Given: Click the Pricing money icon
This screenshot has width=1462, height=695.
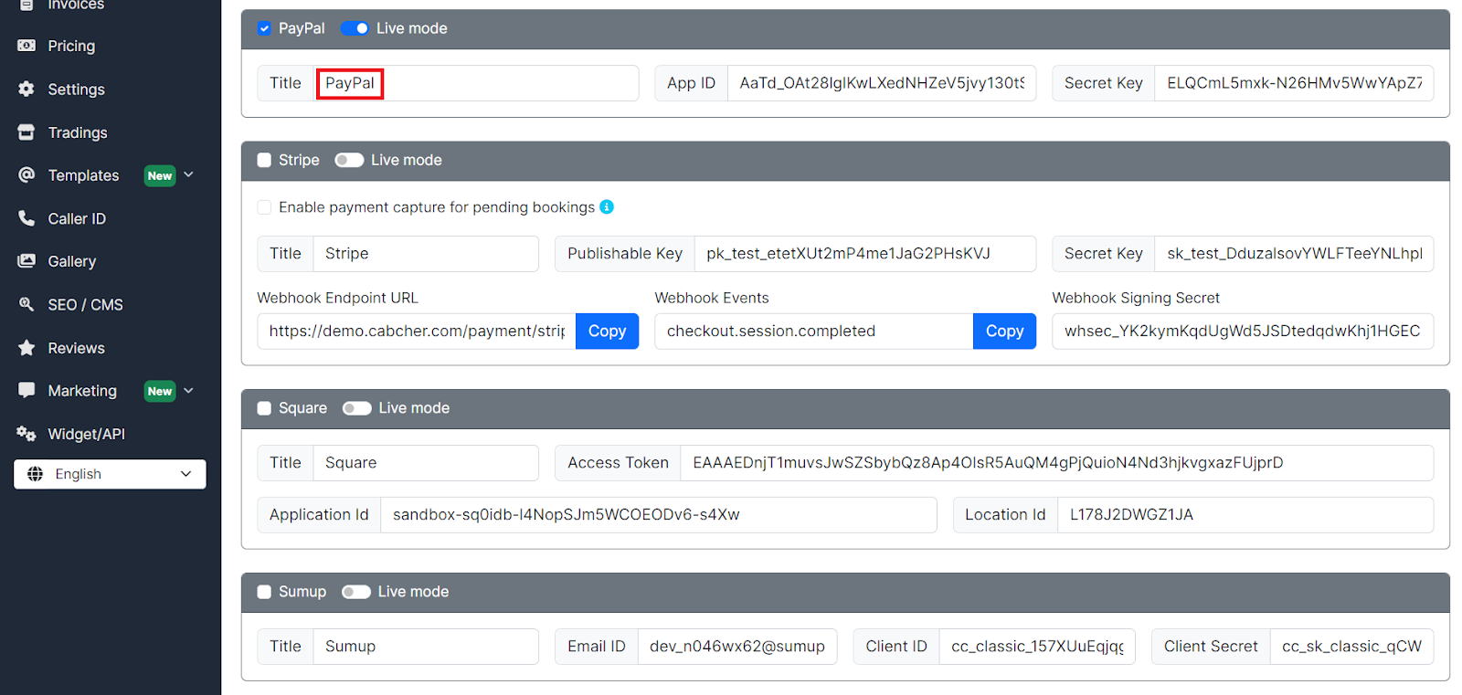Looking at the screenshot, I should point(26,46).
